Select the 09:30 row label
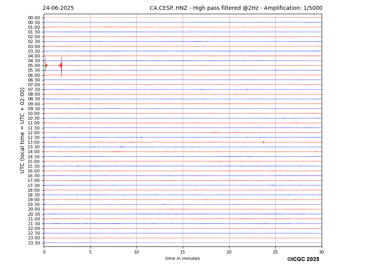Viewport: 365px width, 274px height. pos(34,109)
